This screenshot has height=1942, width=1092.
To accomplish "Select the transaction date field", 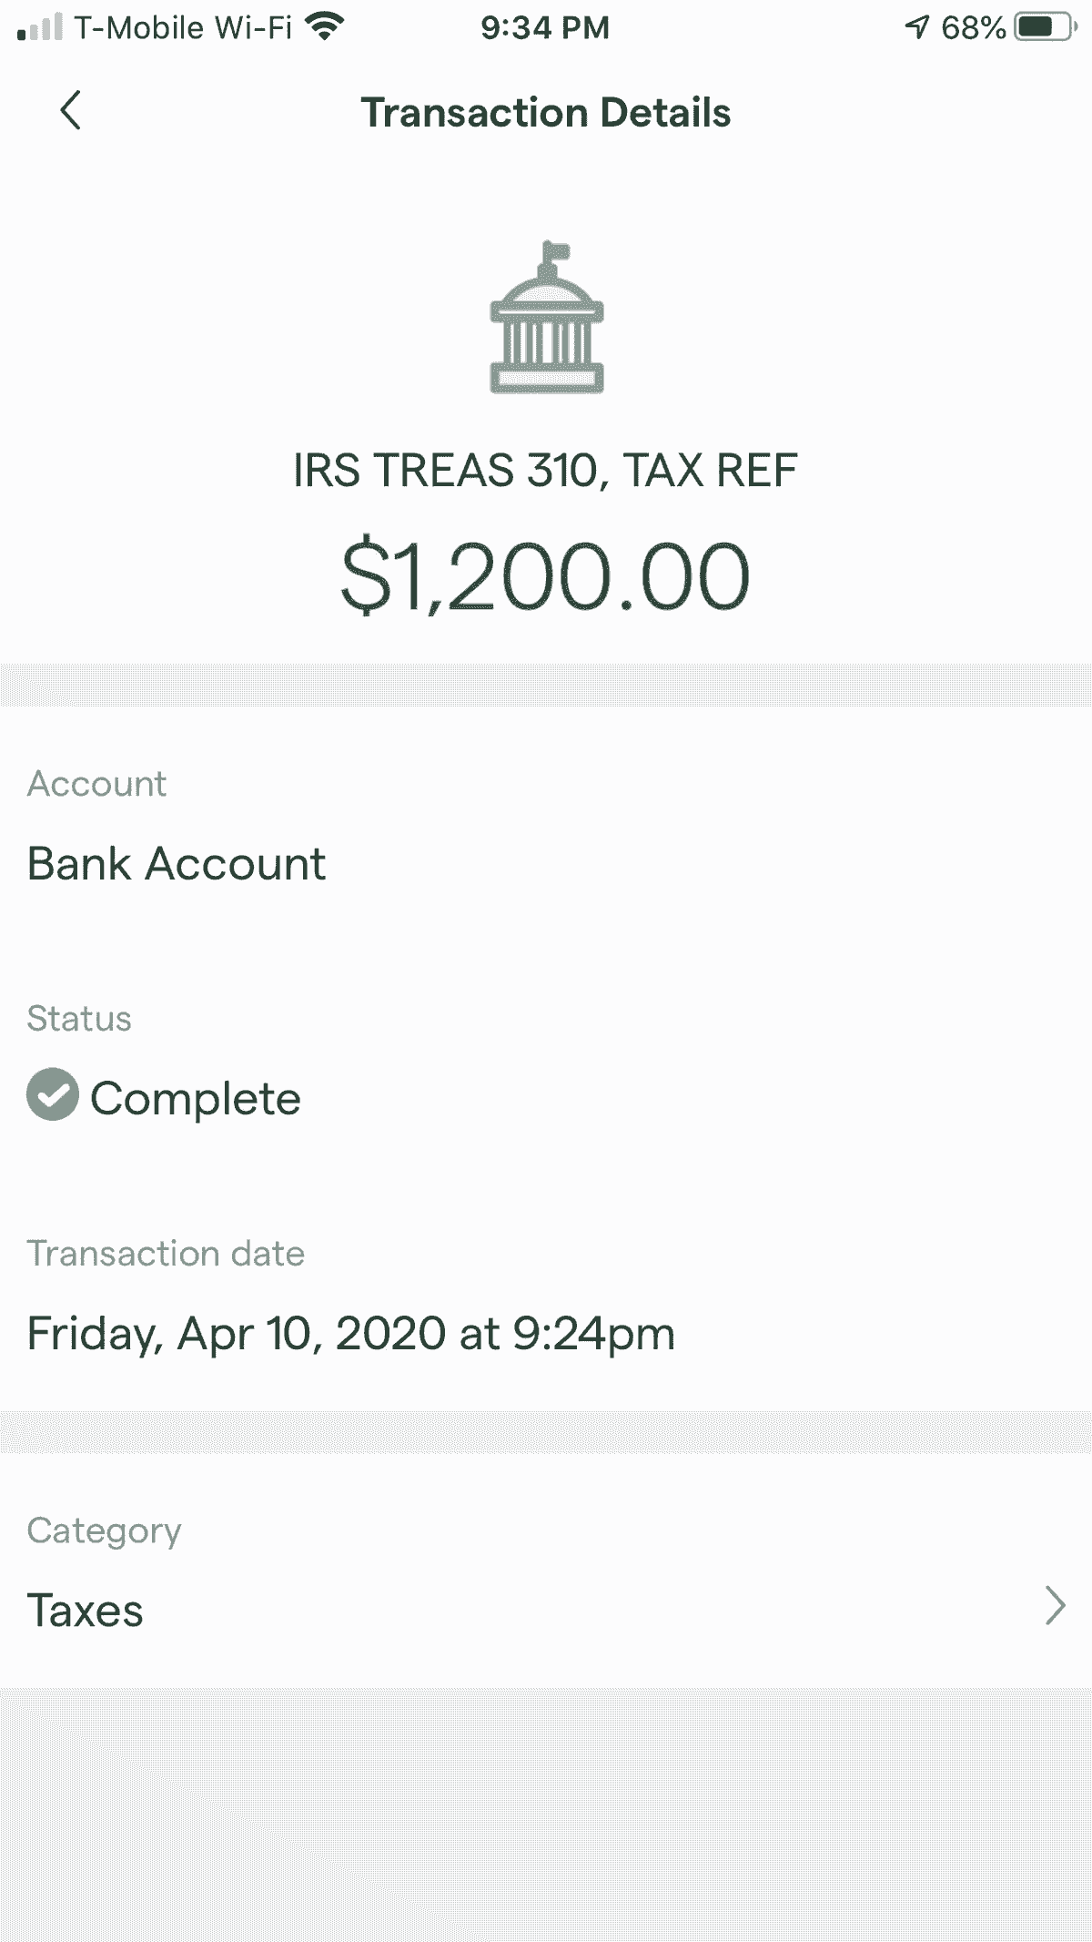I will point(351,1332).
